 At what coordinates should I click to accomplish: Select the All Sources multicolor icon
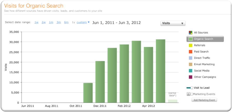pyautogui.click(x=190, y=33)
